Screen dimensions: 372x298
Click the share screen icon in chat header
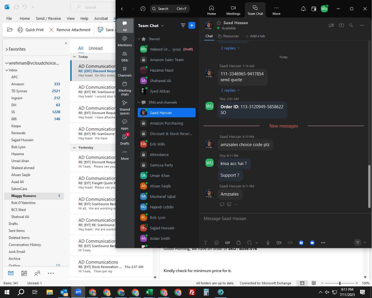coord(341,25)
